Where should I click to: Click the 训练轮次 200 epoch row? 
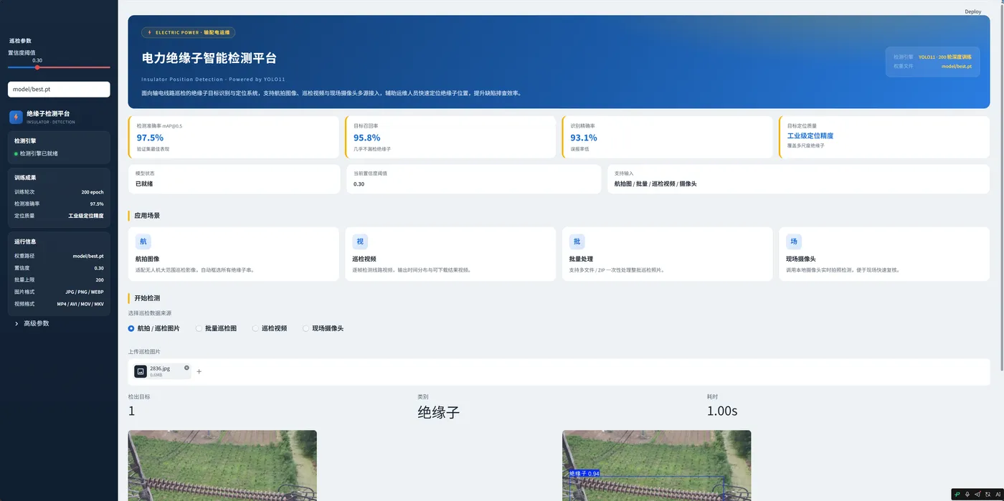59,192
